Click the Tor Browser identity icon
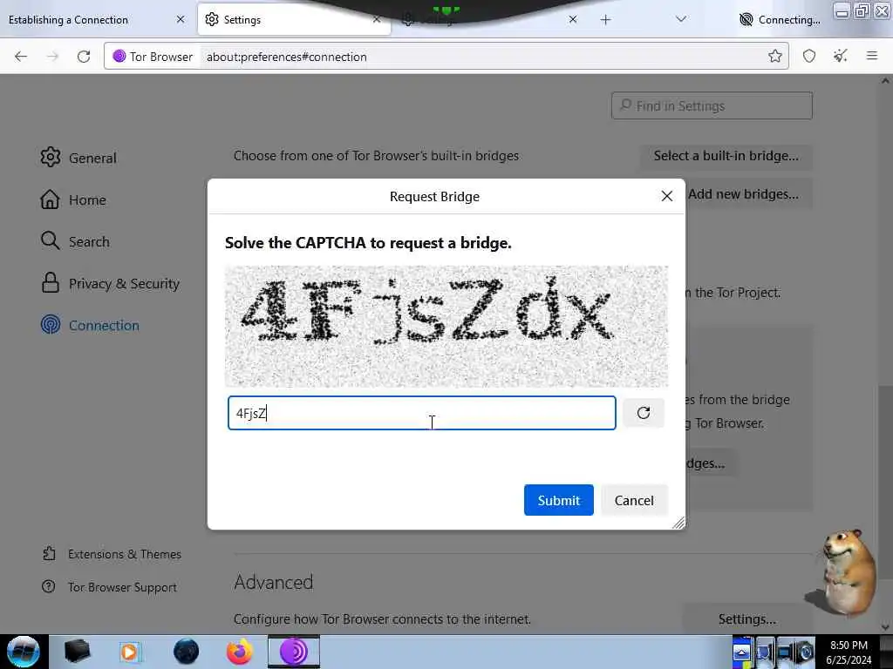 (153, 57)
